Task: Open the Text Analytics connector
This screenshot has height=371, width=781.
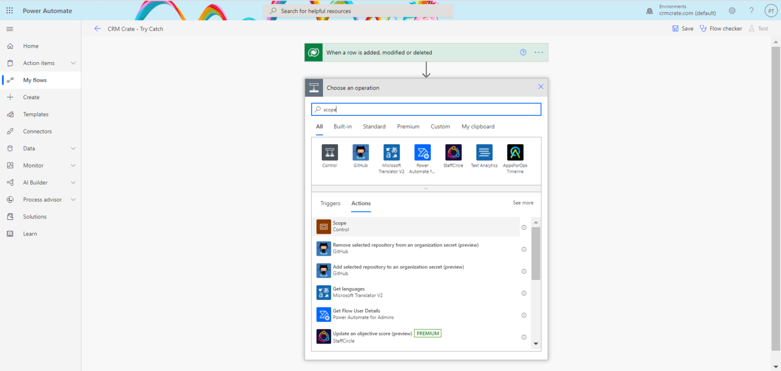Action: click(x=484, y=152)
